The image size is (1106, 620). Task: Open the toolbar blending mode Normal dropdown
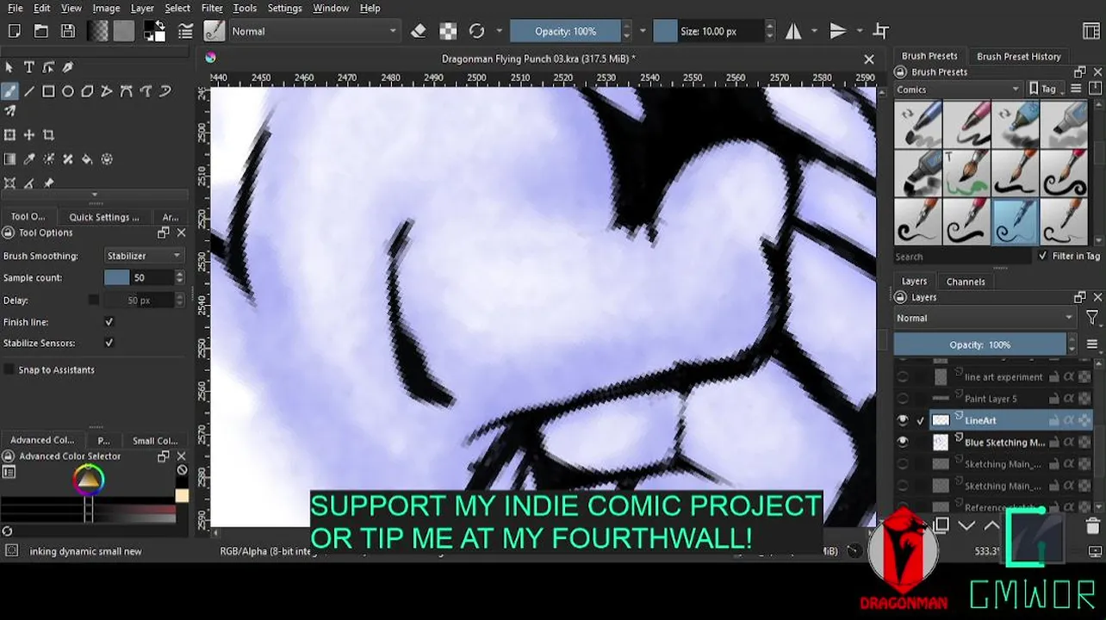(x=314, y=31)
